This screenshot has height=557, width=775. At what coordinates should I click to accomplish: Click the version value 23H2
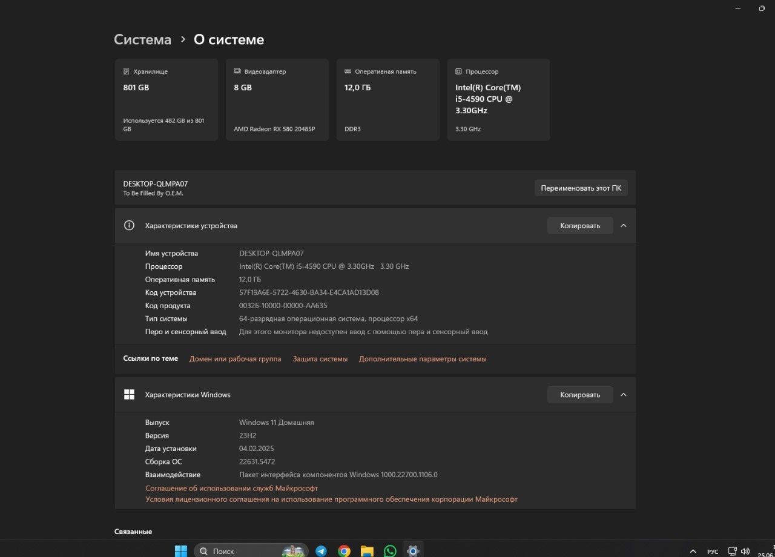point(248,436)
